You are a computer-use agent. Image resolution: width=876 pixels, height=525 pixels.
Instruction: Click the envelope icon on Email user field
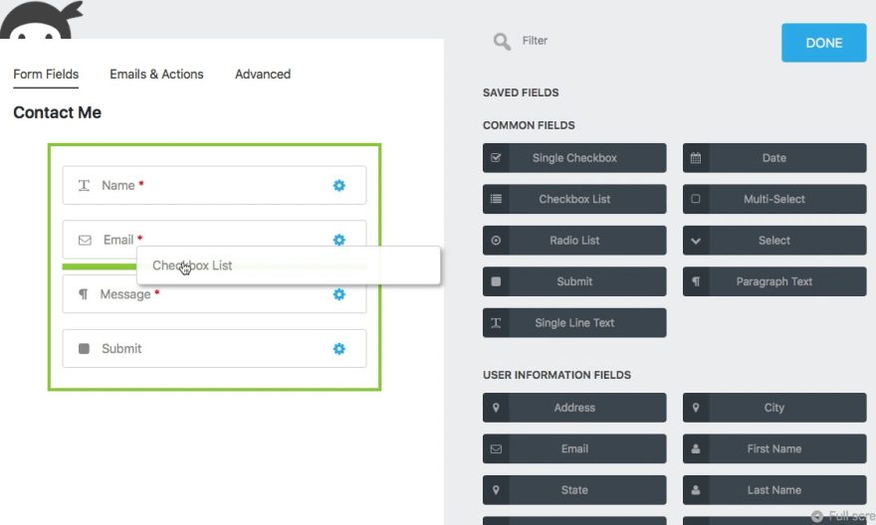pyautogui.click(x=496, y=449)
